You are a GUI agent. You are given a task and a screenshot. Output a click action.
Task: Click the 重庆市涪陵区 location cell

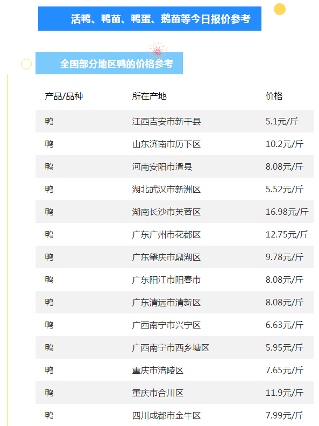tap(158, 370)
